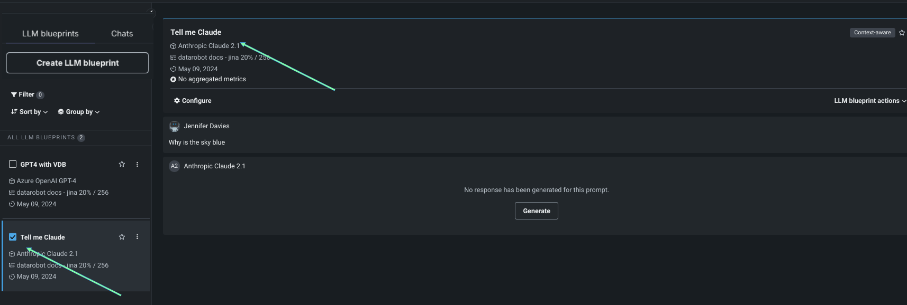Star the GPT4 with VDB blueprint
Screen dimensions: 907x305
point(122,164)
